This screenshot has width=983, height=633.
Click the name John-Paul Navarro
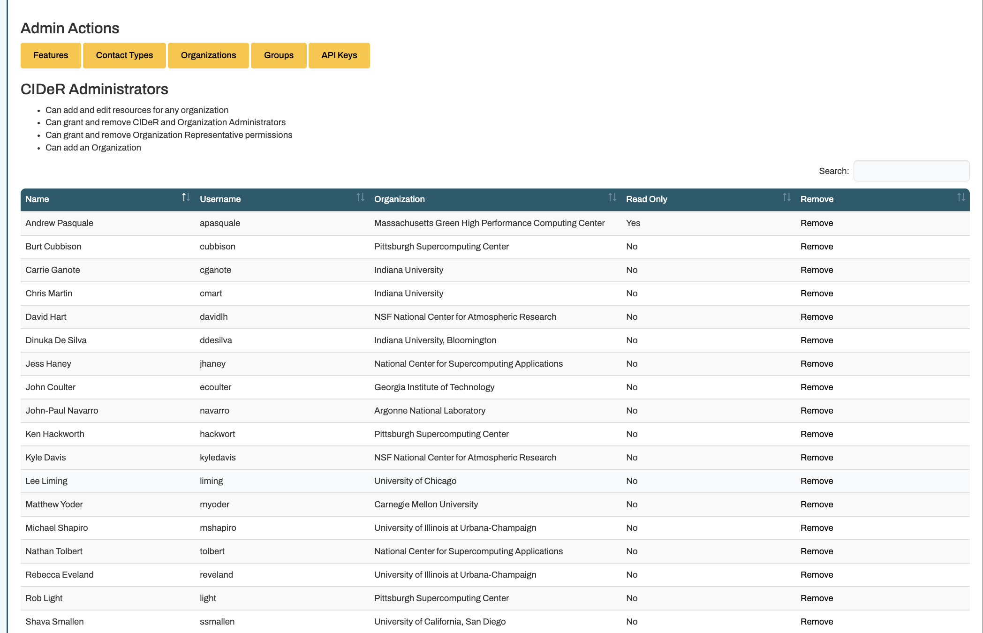click(x=61, y=411)
